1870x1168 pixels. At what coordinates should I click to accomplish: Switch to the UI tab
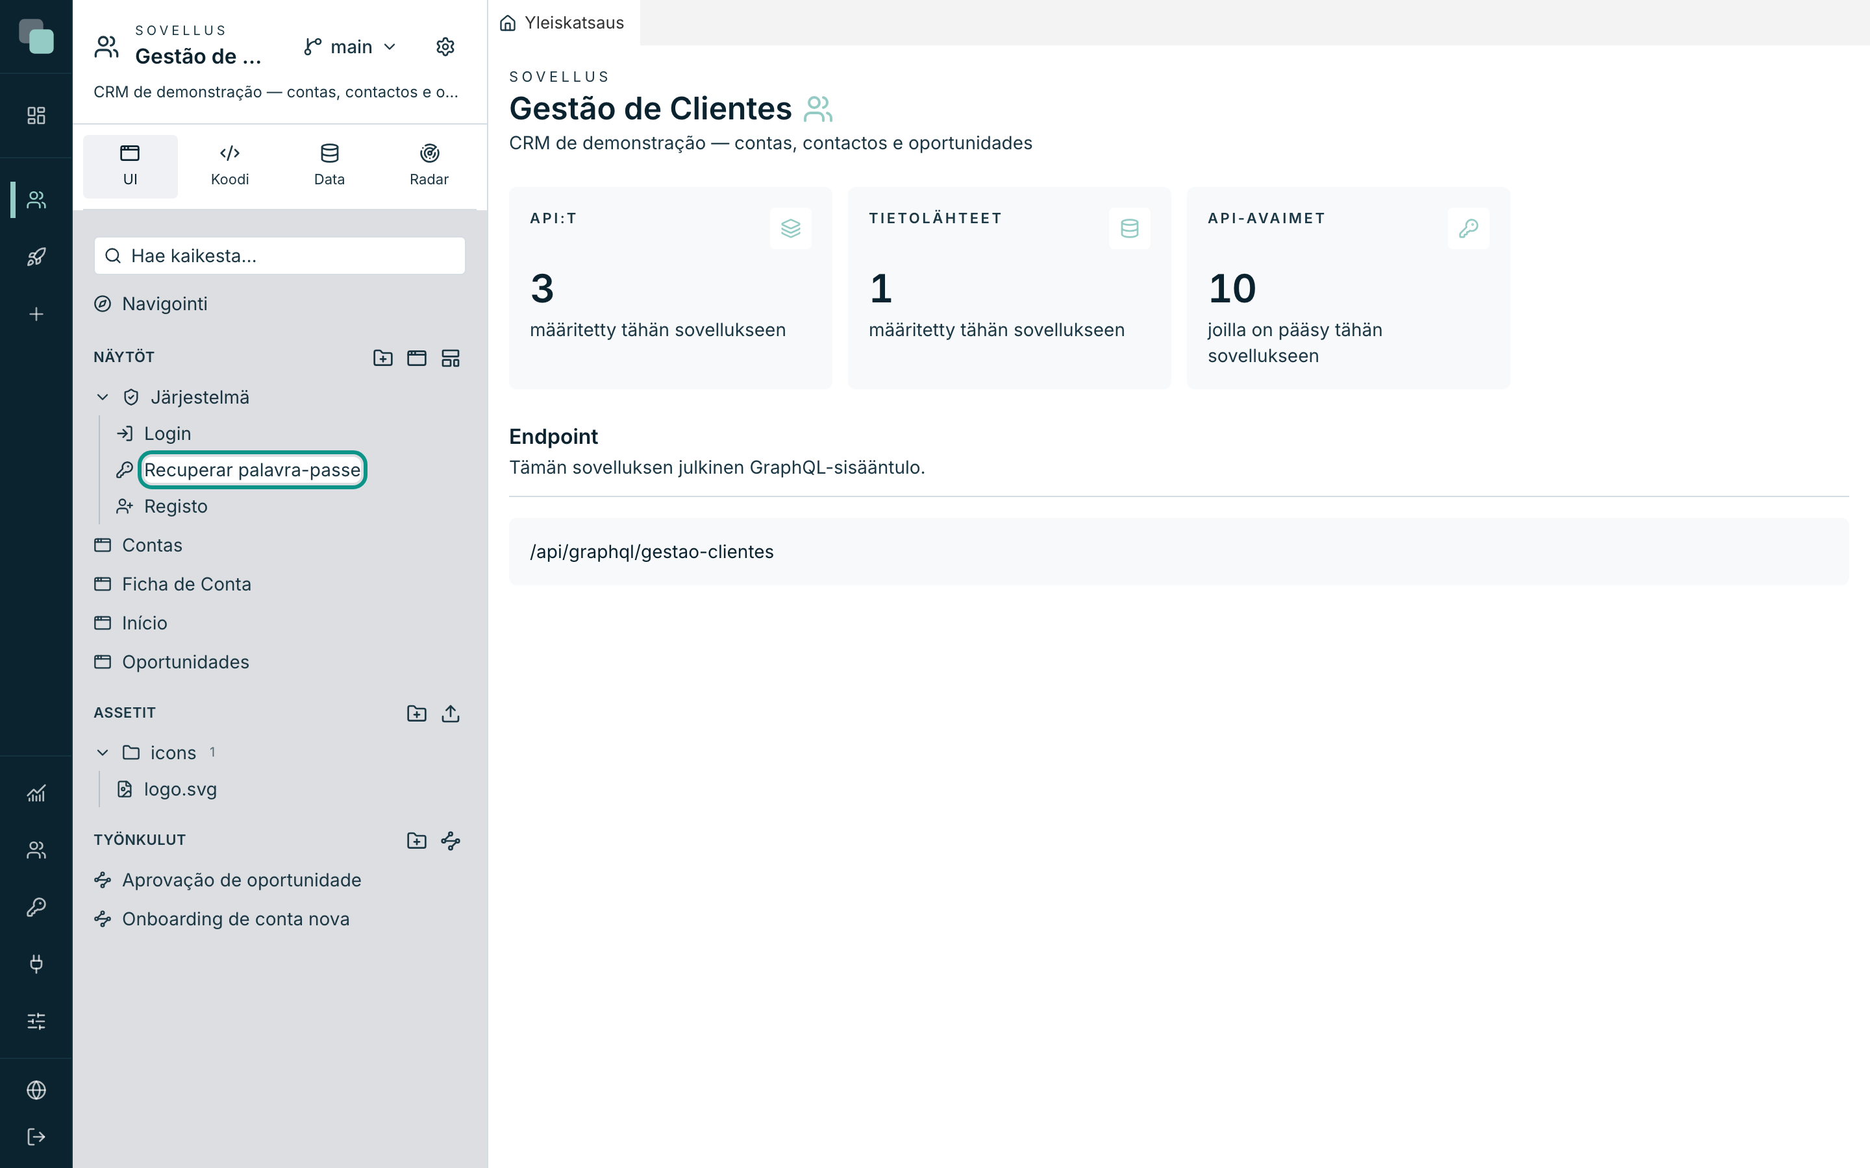coord(130,166)
